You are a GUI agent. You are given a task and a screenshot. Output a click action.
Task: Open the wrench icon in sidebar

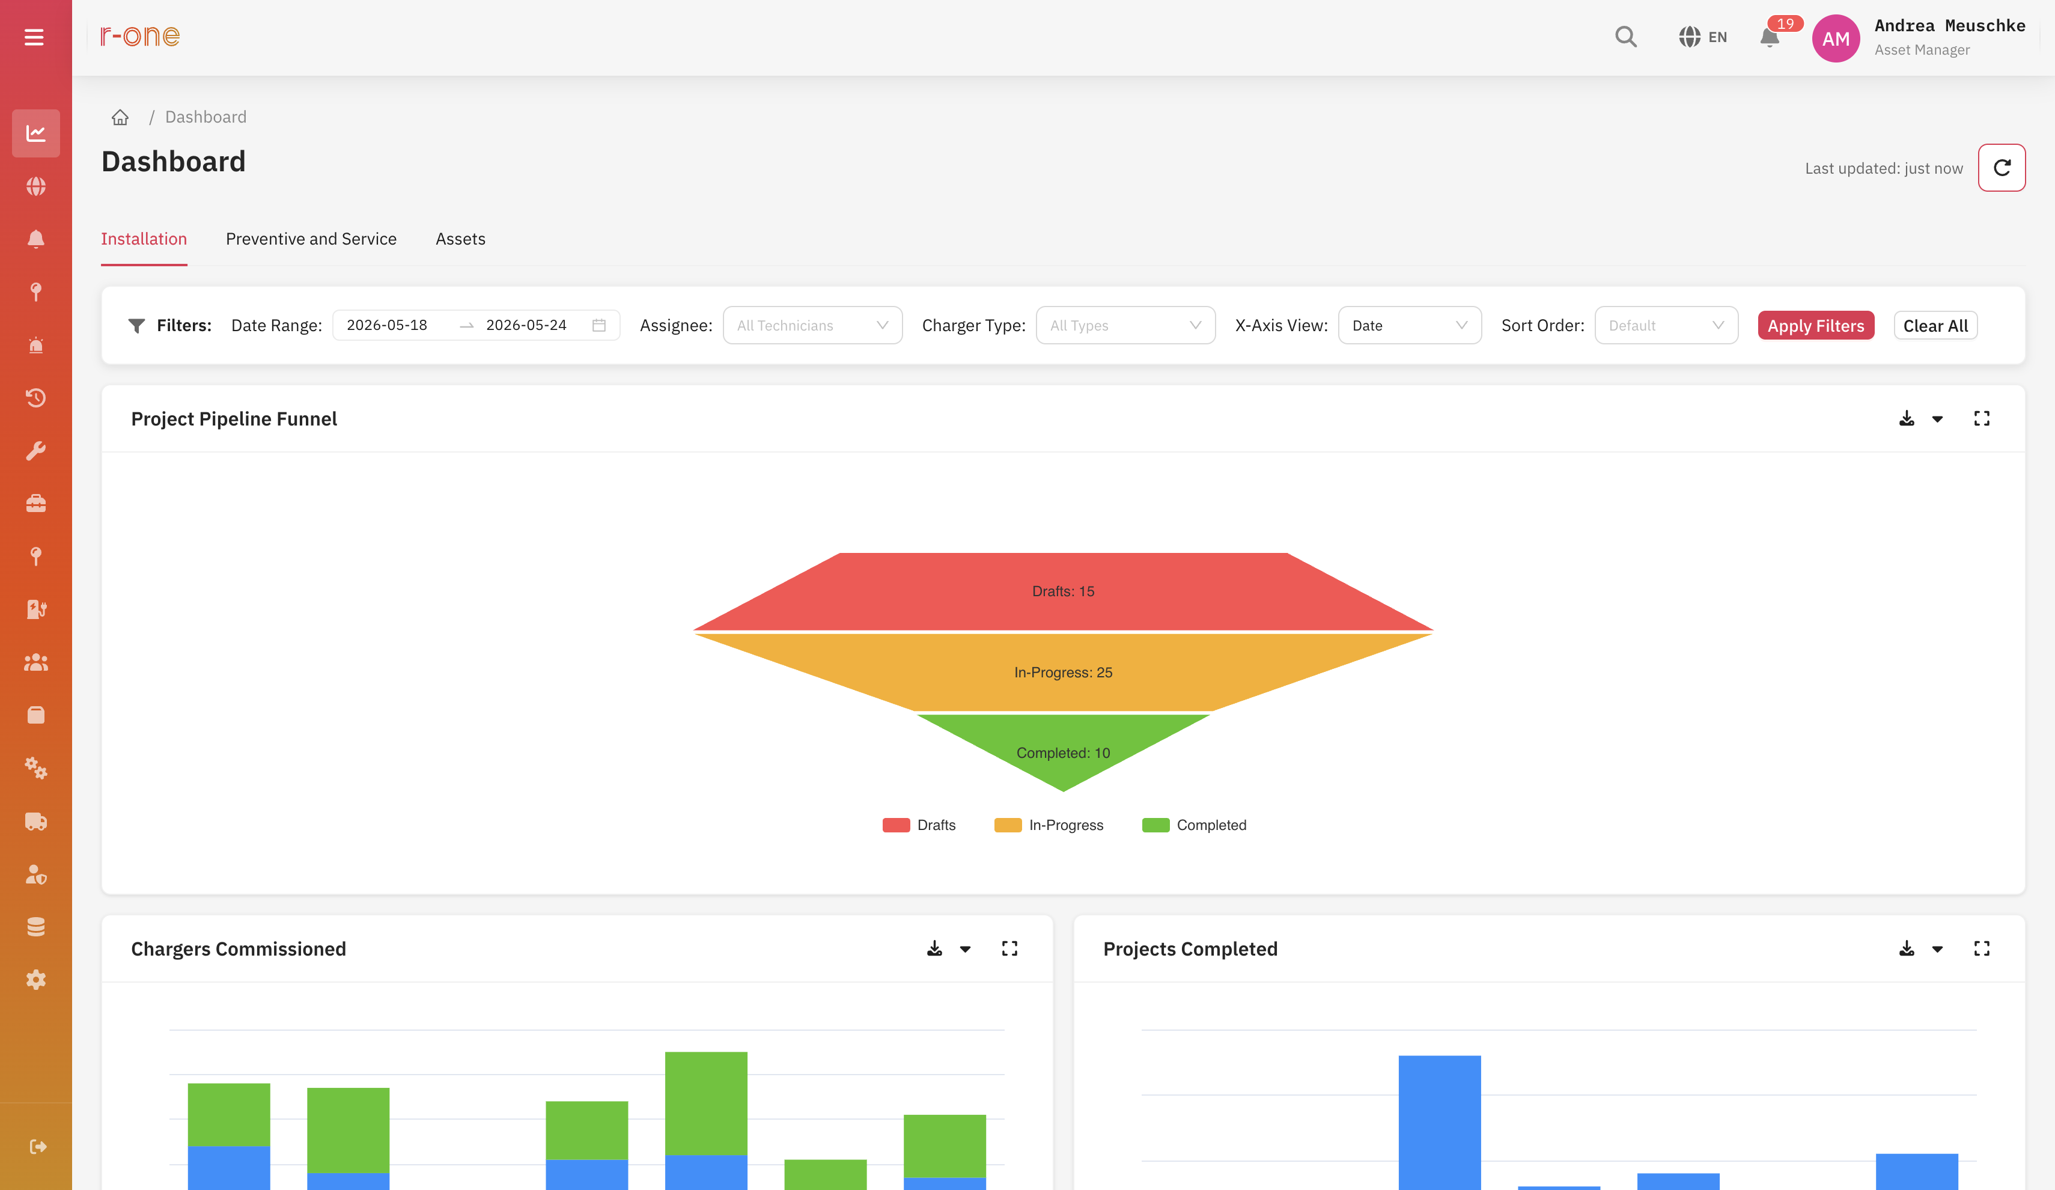point(36,451)
